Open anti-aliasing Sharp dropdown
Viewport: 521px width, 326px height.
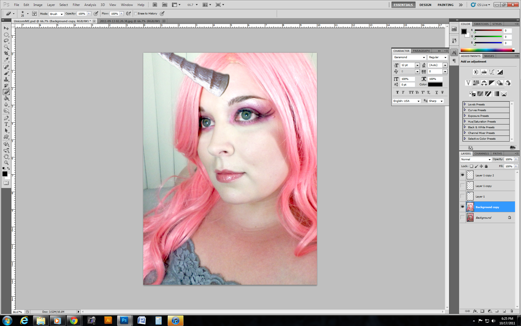click(436, 101)
